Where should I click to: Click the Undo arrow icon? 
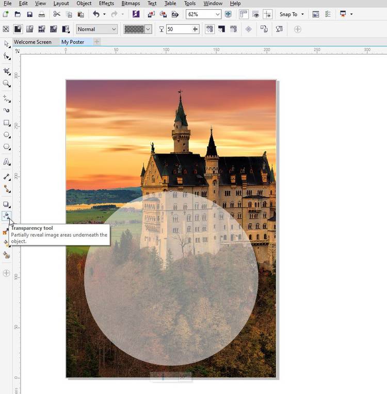click(96, 14)
